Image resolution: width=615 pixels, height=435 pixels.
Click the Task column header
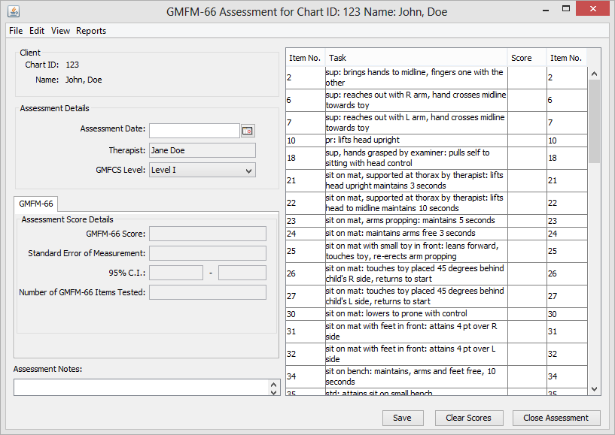pos(416,58)
